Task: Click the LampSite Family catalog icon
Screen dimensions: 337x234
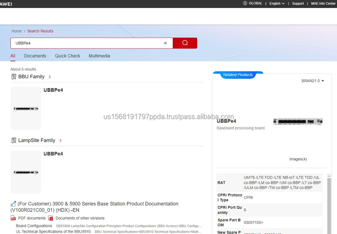Action: [14, 140]
